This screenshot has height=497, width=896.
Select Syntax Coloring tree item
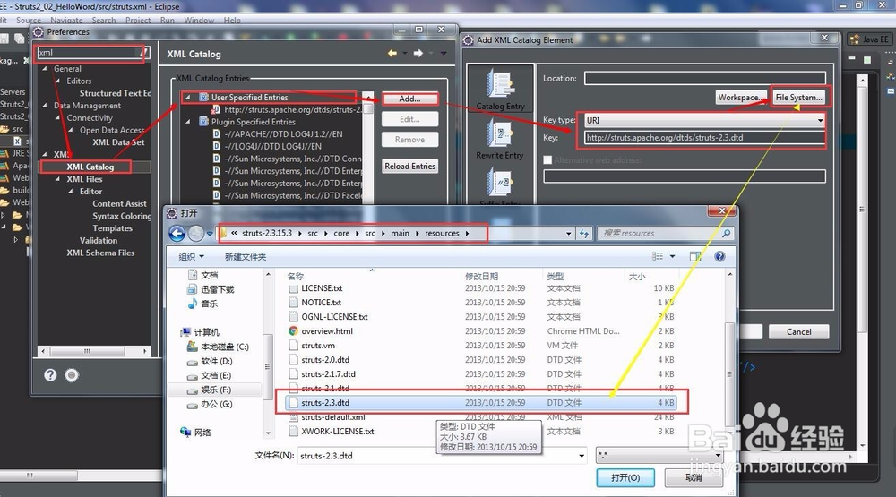121,216
